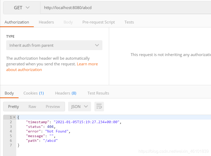Expand the Inherit auth from parent dropdown
The width and height of the screenshot is (211, 156).
54,45
